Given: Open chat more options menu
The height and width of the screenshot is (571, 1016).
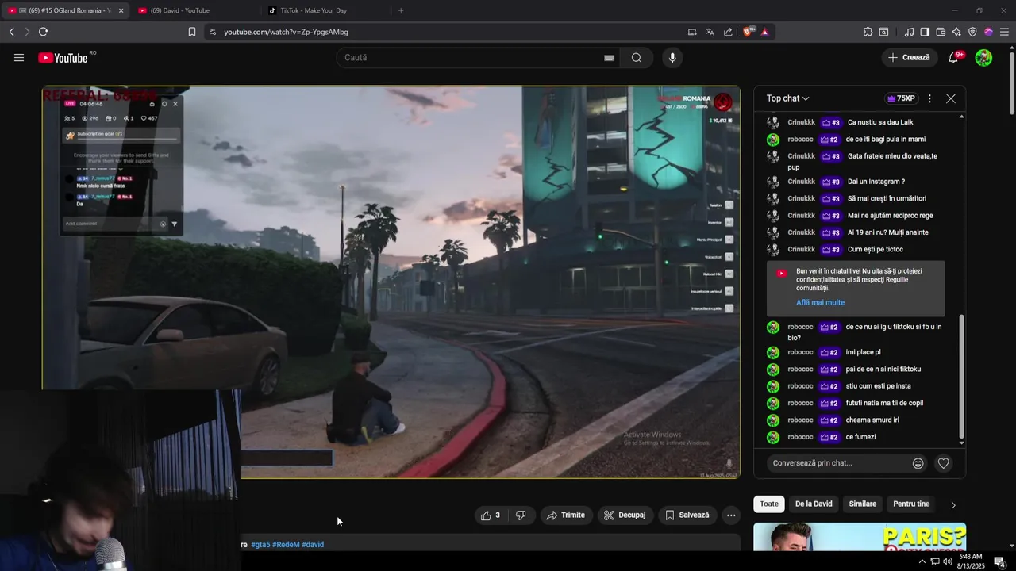Looking at the screenshot, I should pyautogui.click(x=929, y=98).
